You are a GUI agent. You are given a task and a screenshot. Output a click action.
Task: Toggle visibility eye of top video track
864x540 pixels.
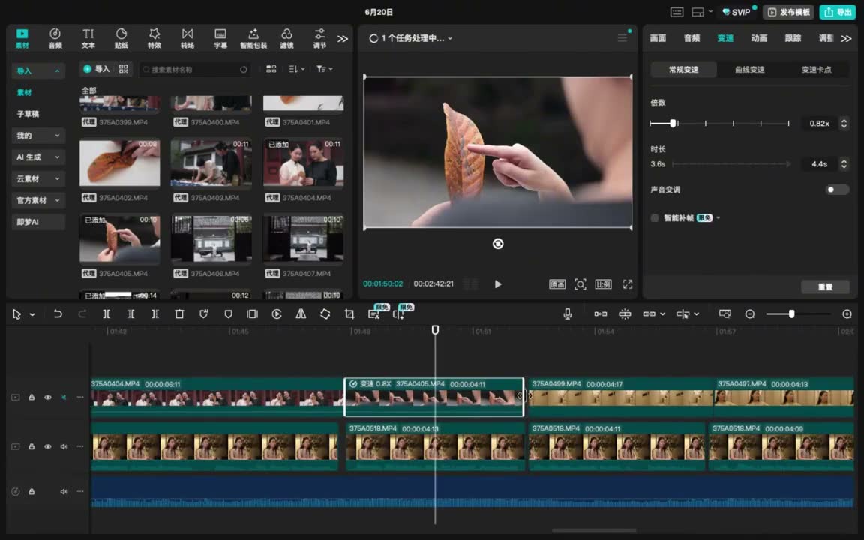pos(48,397)
